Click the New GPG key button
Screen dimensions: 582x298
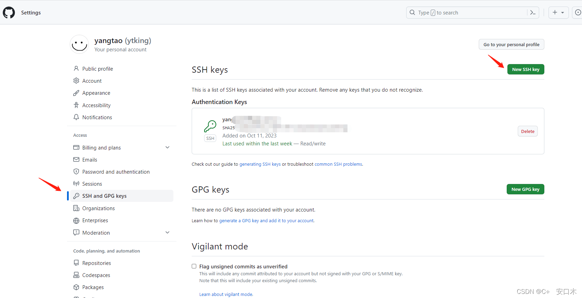coord(525,189)
